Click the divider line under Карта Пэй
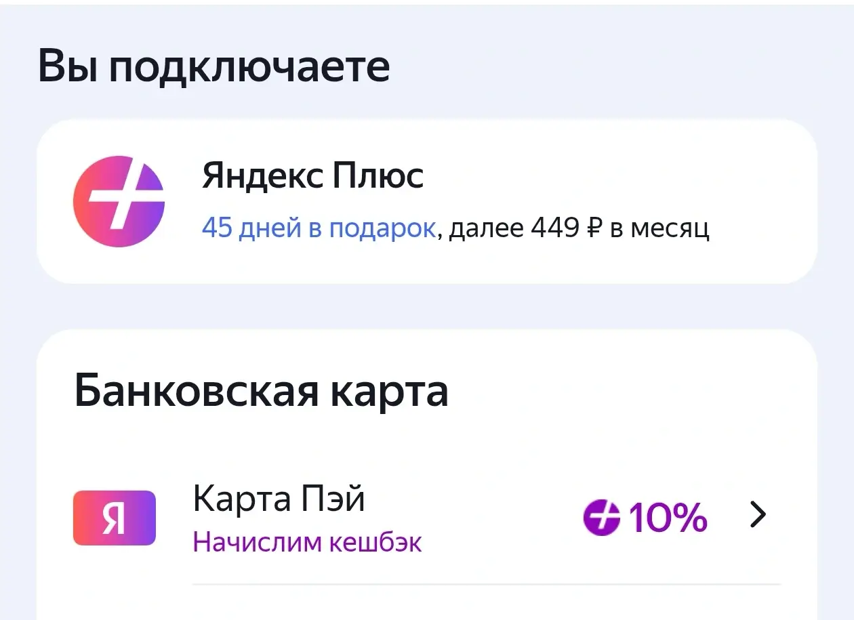The height and width of the screenshot is (620, 854). (486, 583)
